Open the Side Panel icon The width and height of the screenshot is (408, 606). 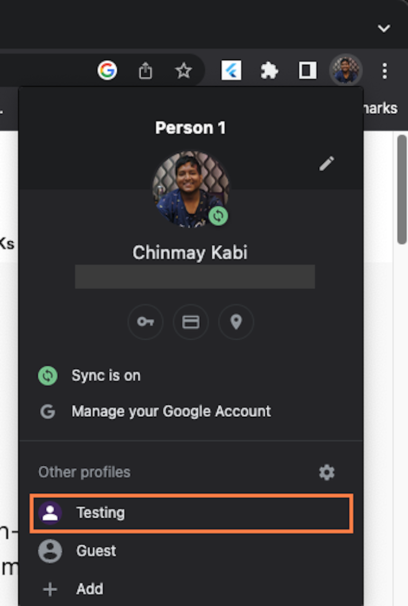pos(307,70)
